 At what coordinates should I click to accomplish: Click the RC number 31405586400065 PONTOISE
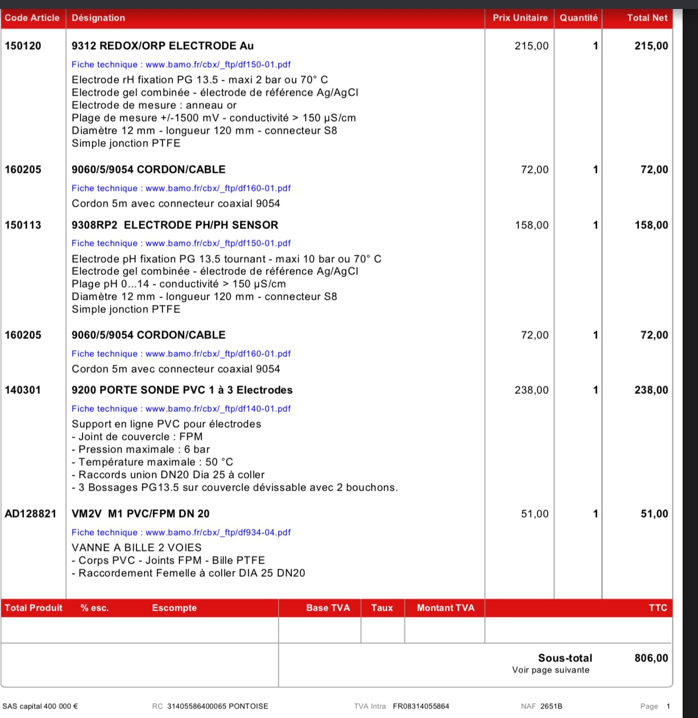tap(217, 706)
